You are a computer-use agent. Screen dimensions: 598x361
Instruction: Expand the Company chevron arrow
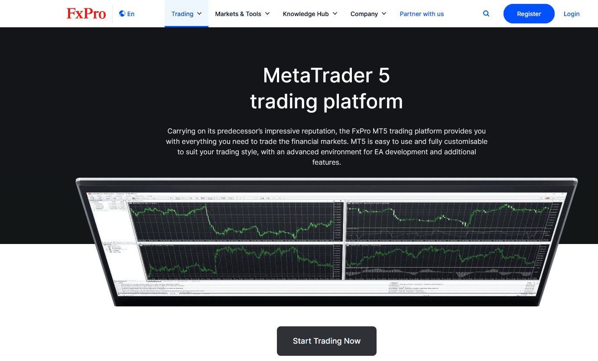384,14
